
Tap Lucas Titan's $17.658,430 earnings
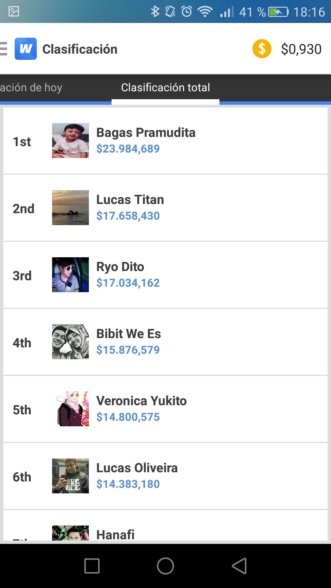[128, 216]
